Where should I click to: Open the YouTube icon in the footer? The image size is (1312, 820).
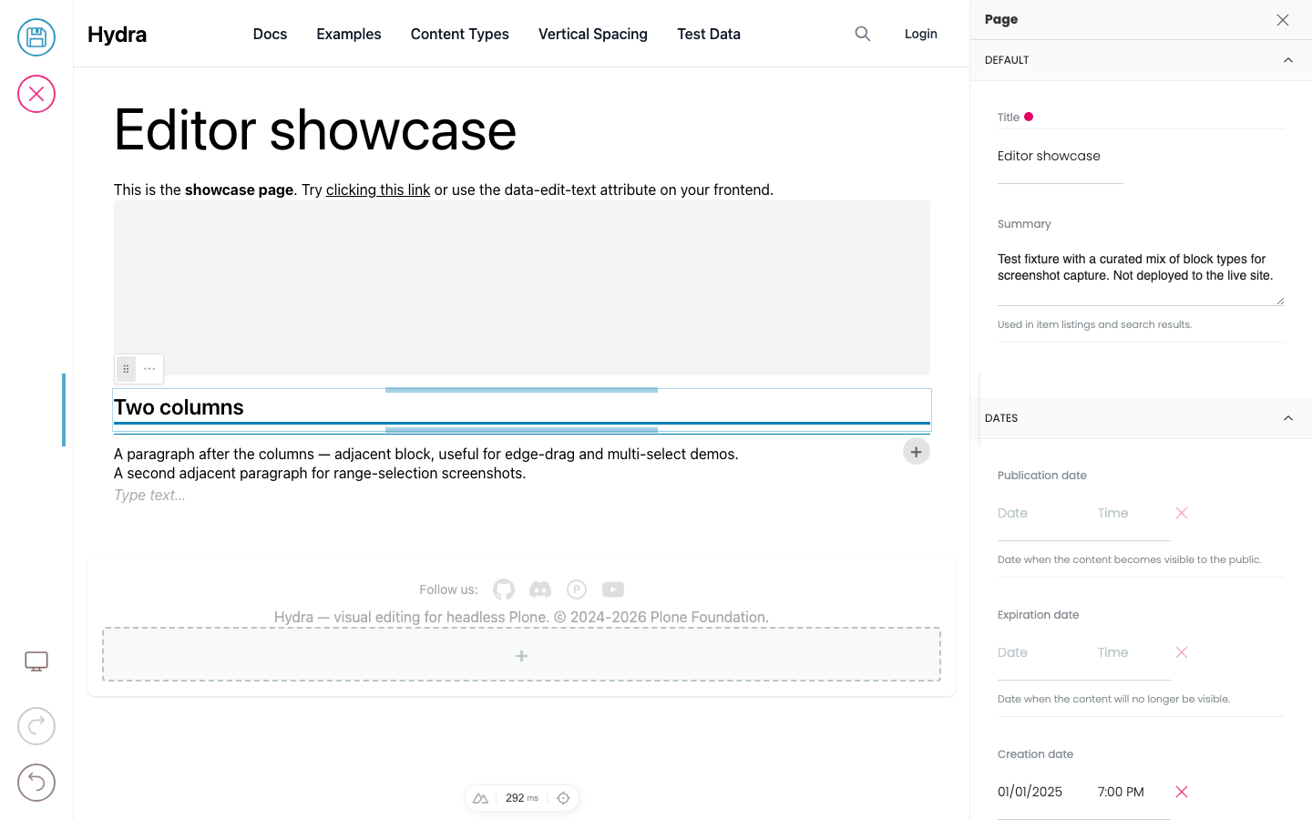(613, 589)
